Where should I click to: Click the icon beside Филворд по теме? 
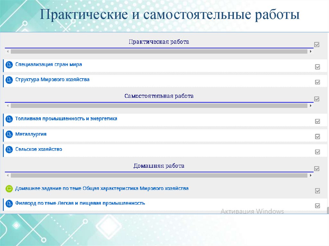click(x=9, y=203)
